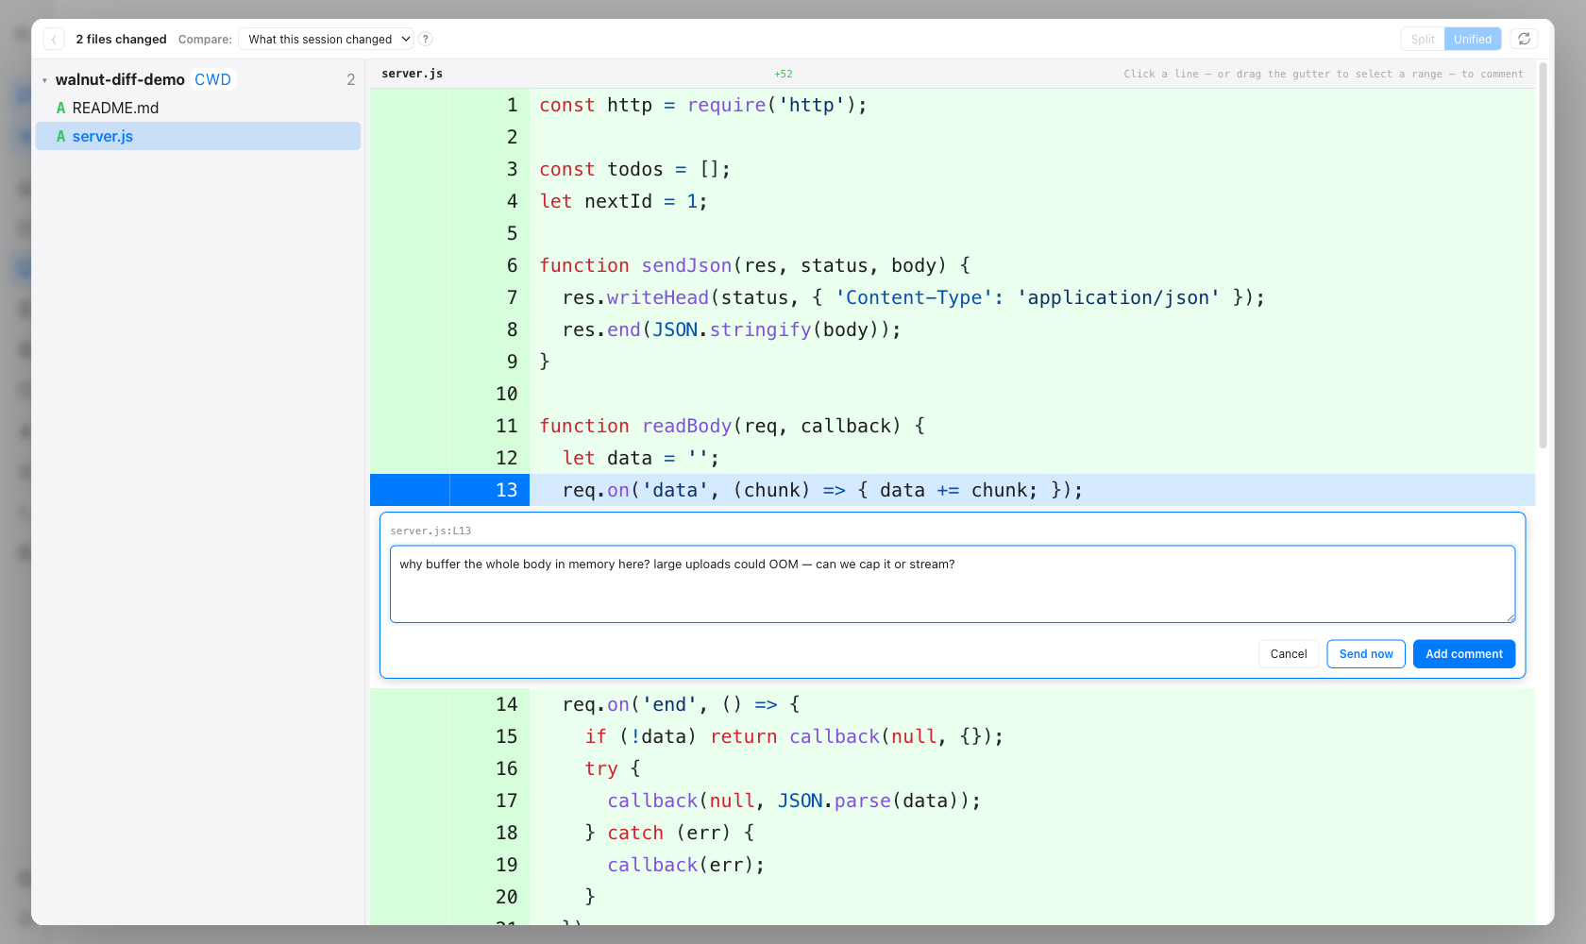This screenshot has height=944, width=1586.
Task: Click the +52 additions count
Action: point(783,74)
